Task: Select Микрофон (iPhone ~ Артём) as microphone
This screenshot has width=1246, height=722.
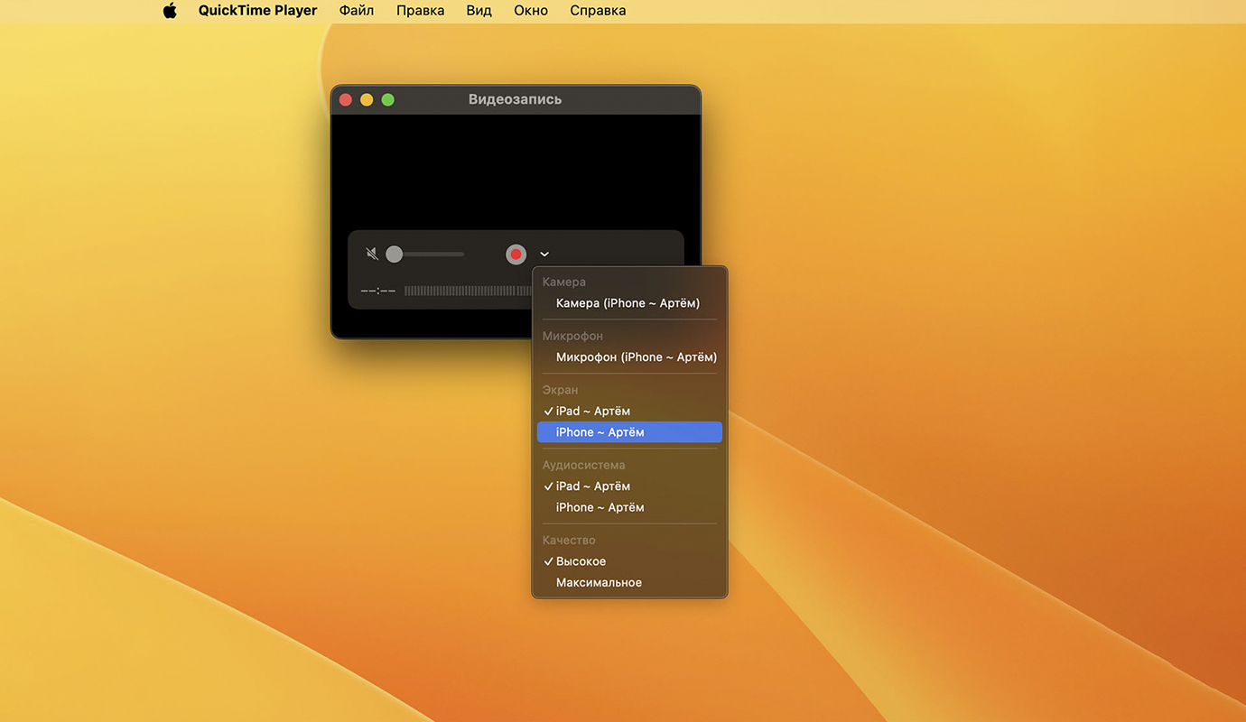Action: [x=629, y=357]
